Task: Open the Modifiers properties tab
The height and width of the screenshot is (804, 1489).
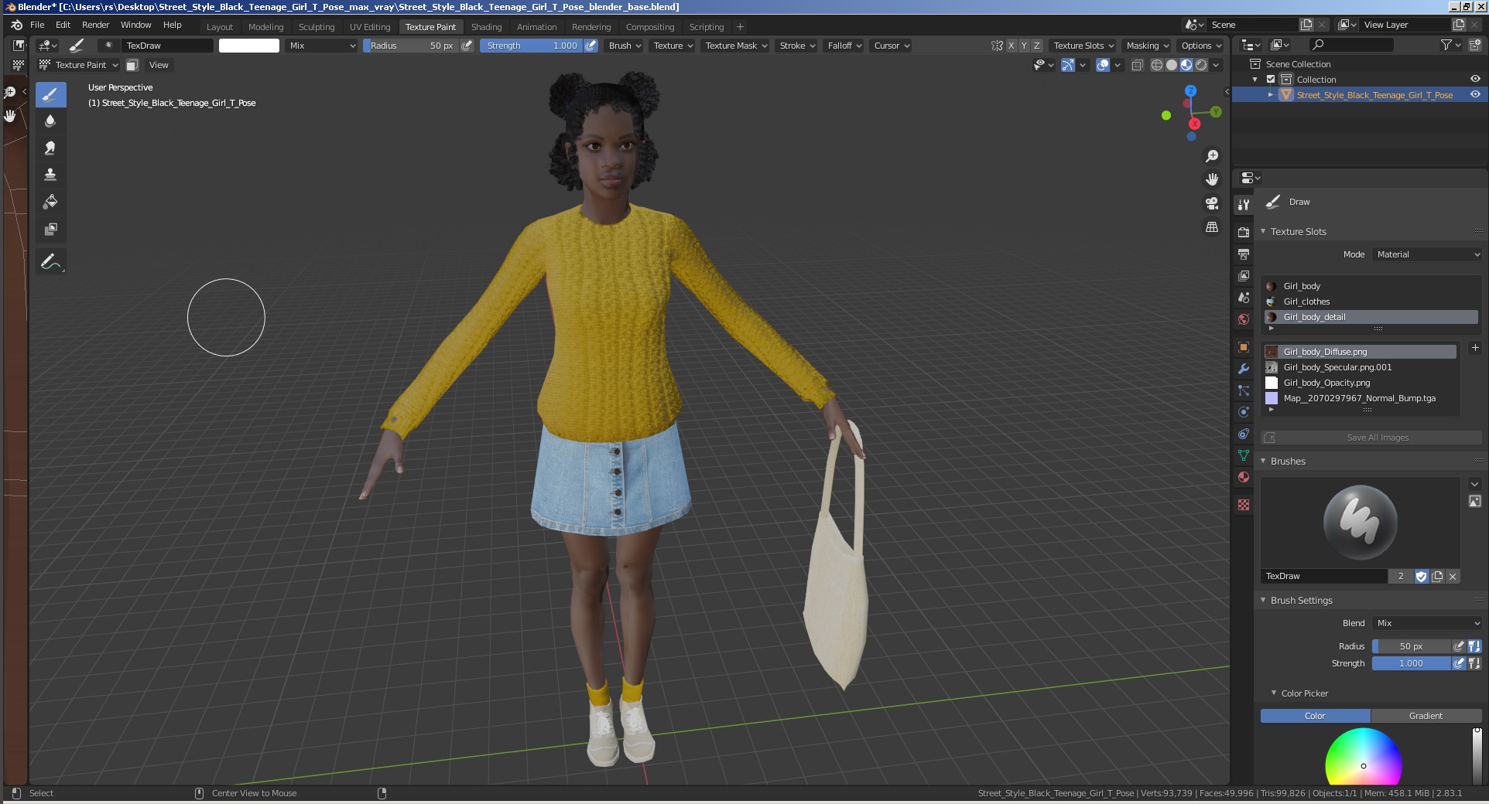Action: 1244,369
